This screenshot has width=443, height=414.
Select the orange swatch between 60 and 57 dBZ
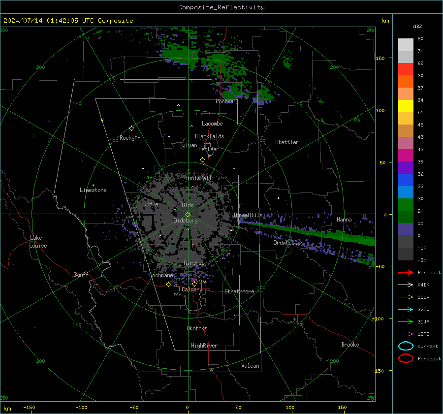(406, 81)
